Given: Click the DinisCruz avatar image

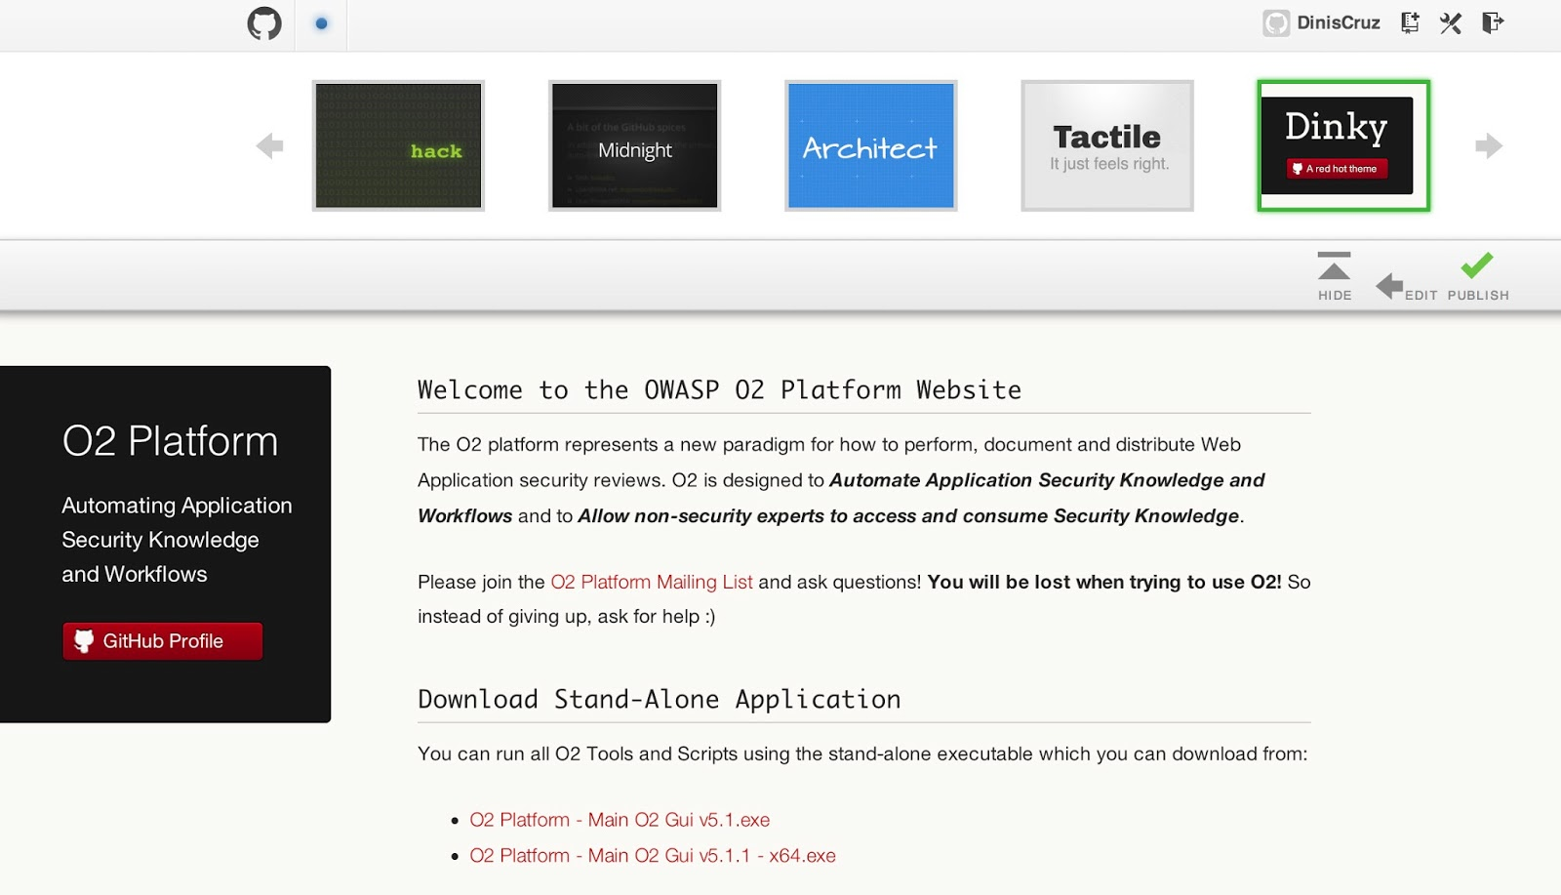Looking at the screenshot, I should click(1276, 22).
